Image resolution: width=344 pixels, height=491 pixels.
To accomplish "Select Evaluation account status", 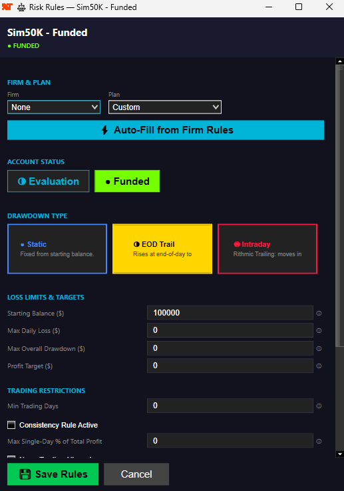I will point(49,181).
